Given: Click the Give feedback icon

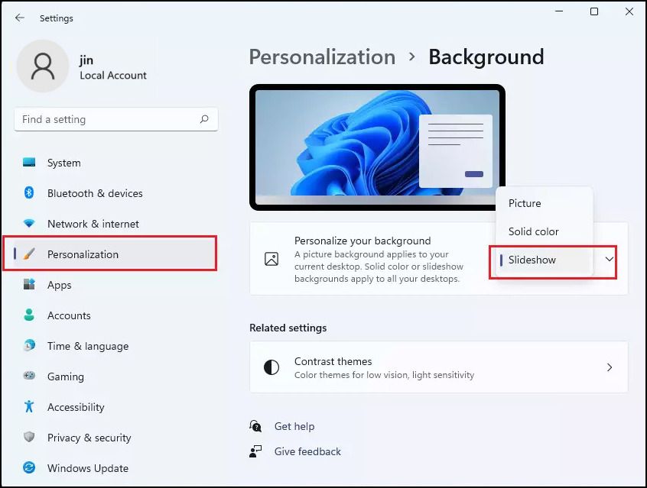Looking at the screenshot, I should [x=255, y=451].
